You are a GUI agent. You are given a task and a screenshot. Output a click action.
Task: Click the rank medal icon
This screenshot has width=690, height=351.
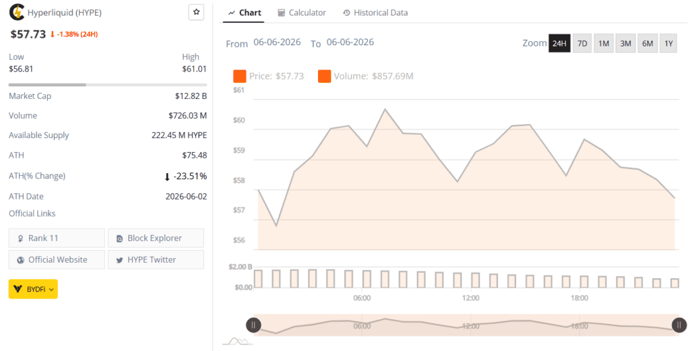tap(20, 238)
